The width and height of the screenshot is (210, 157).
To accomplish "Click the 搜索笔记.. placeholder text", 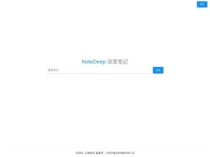I will pyautogui.click(x=54, y=70).
